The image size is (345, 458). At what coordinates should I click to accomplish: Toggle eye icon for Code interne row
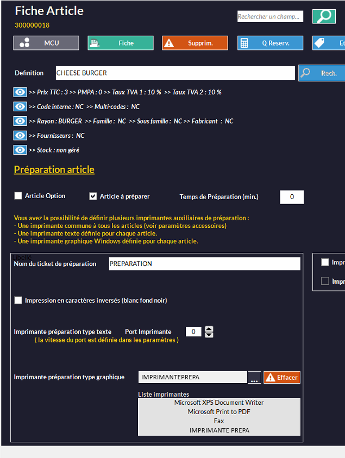pos(20,106)
